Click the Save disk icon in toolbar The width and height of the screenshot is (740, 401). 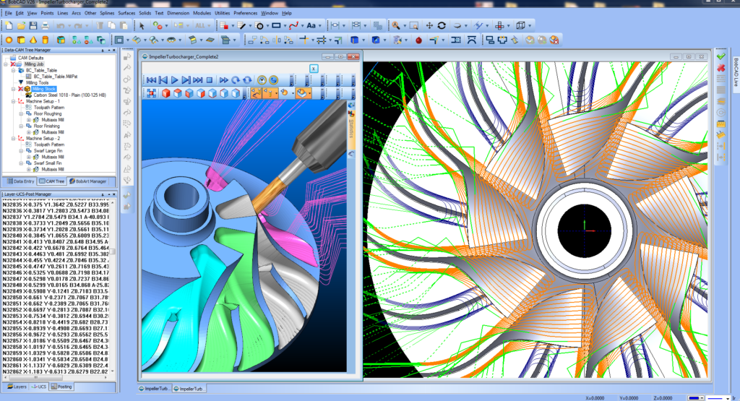click(x=33, y=25)
